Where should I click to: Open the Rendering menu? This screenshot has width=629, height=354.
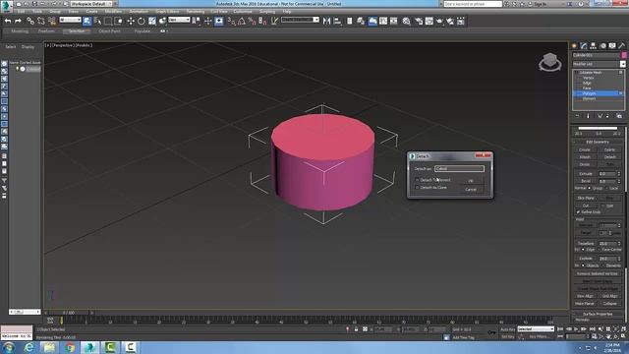pyautogui.click(x=196, y=11)
